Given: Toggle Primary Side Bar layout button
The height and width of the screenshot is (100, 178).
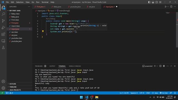Looking at the screenshot, I should point(149,2).
